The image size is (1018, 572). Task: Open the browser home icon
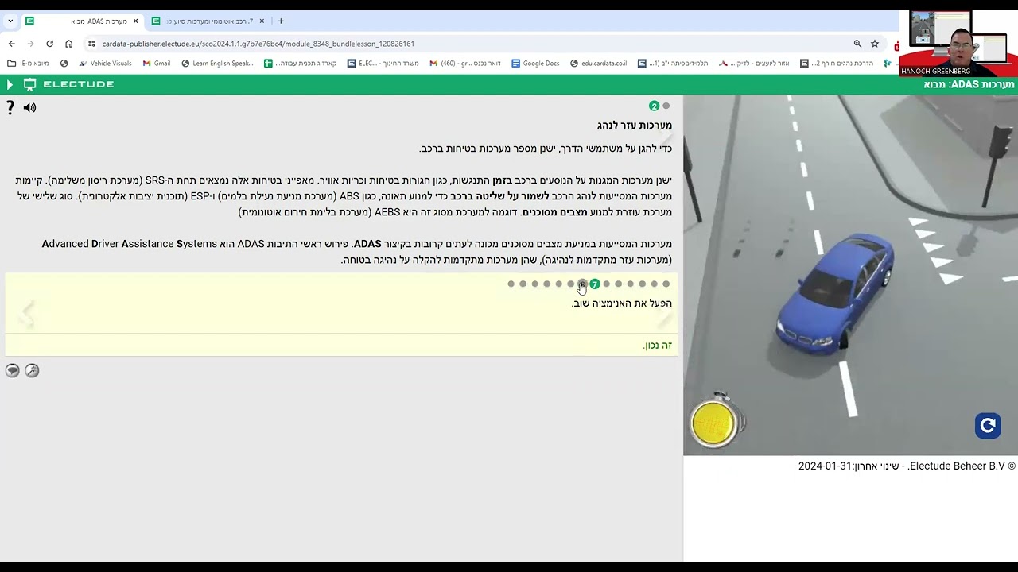coord(68,44)
